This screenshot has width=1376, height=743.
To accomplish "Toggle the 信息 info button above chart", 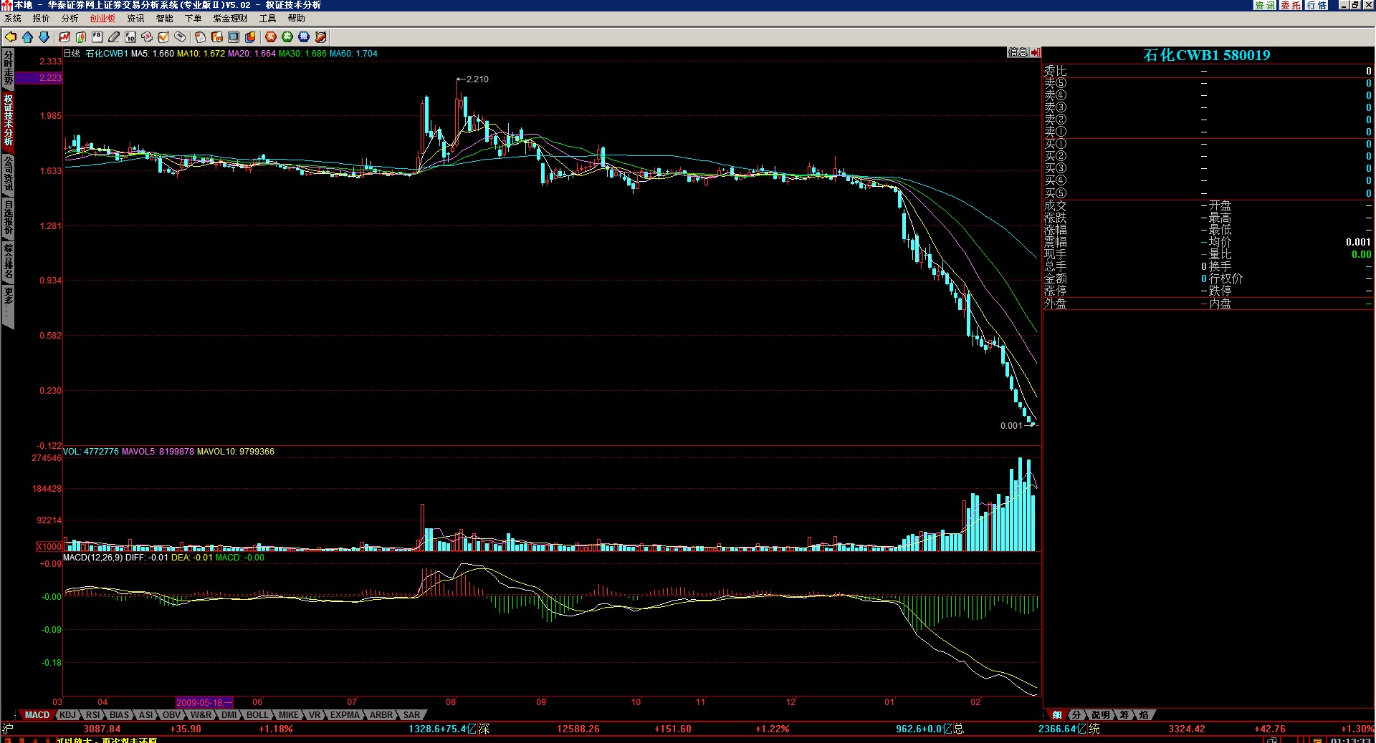I will point(1018,52).
